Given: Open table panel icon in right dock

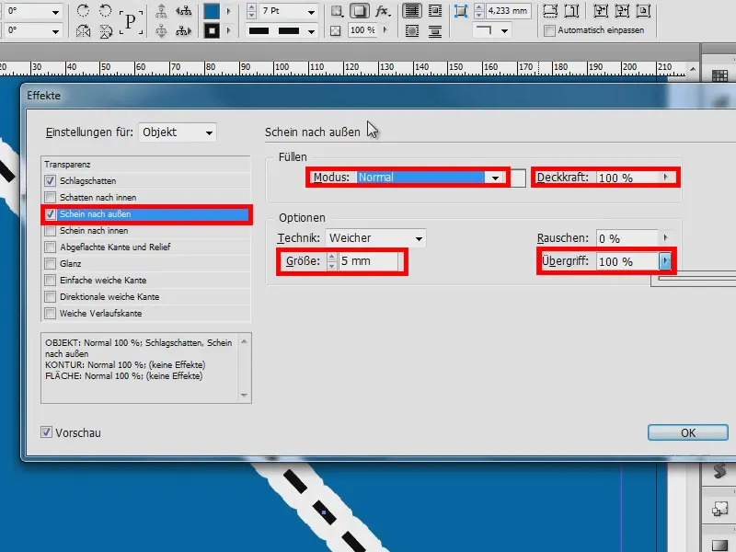Looking at the screenshot, I should click(719, 75).
